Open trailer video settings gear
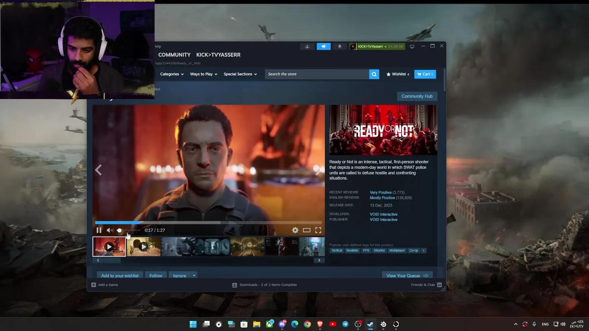The image size is (589, 331). tap(295, 230)
